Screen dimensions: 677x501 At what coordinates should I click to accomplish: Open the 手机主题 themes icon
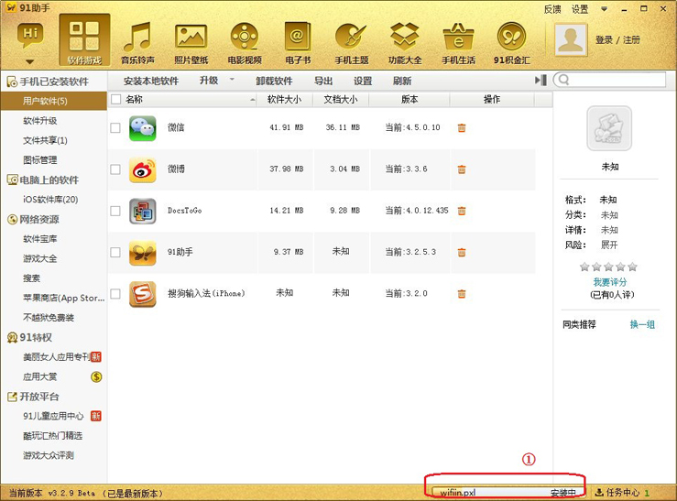pyautogui.click(x=352, y=42)
